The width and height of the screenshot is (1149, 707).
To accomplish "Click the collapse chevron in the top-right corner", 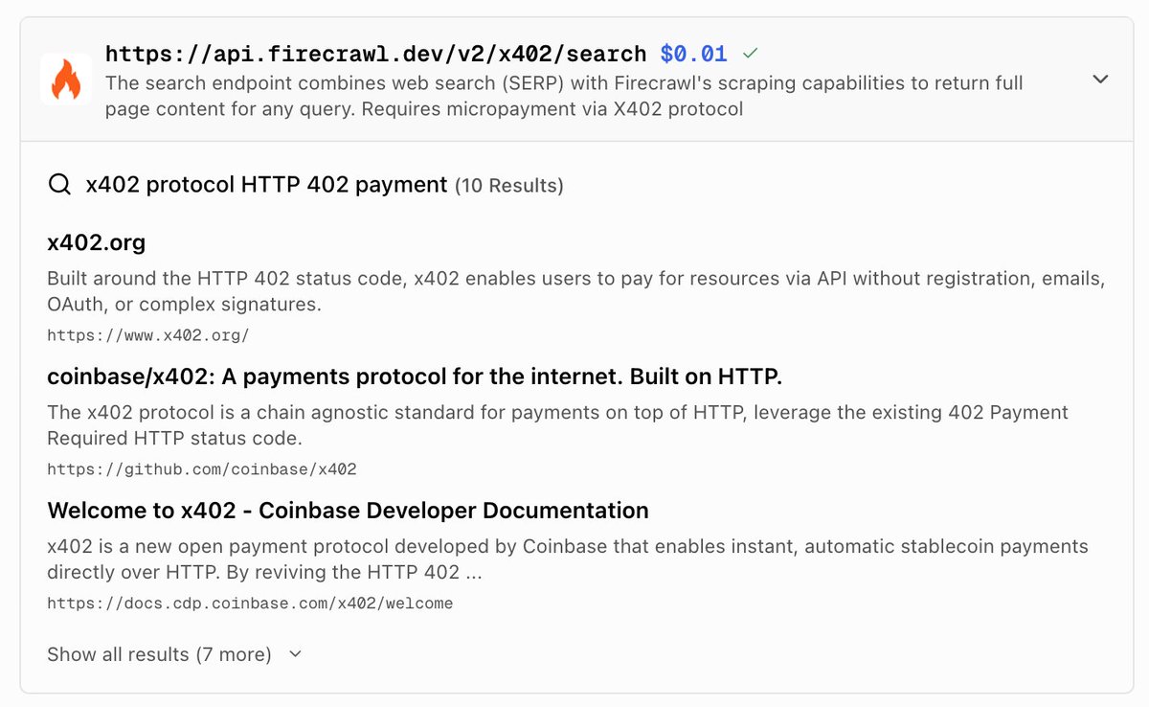I will [1100, 80].
